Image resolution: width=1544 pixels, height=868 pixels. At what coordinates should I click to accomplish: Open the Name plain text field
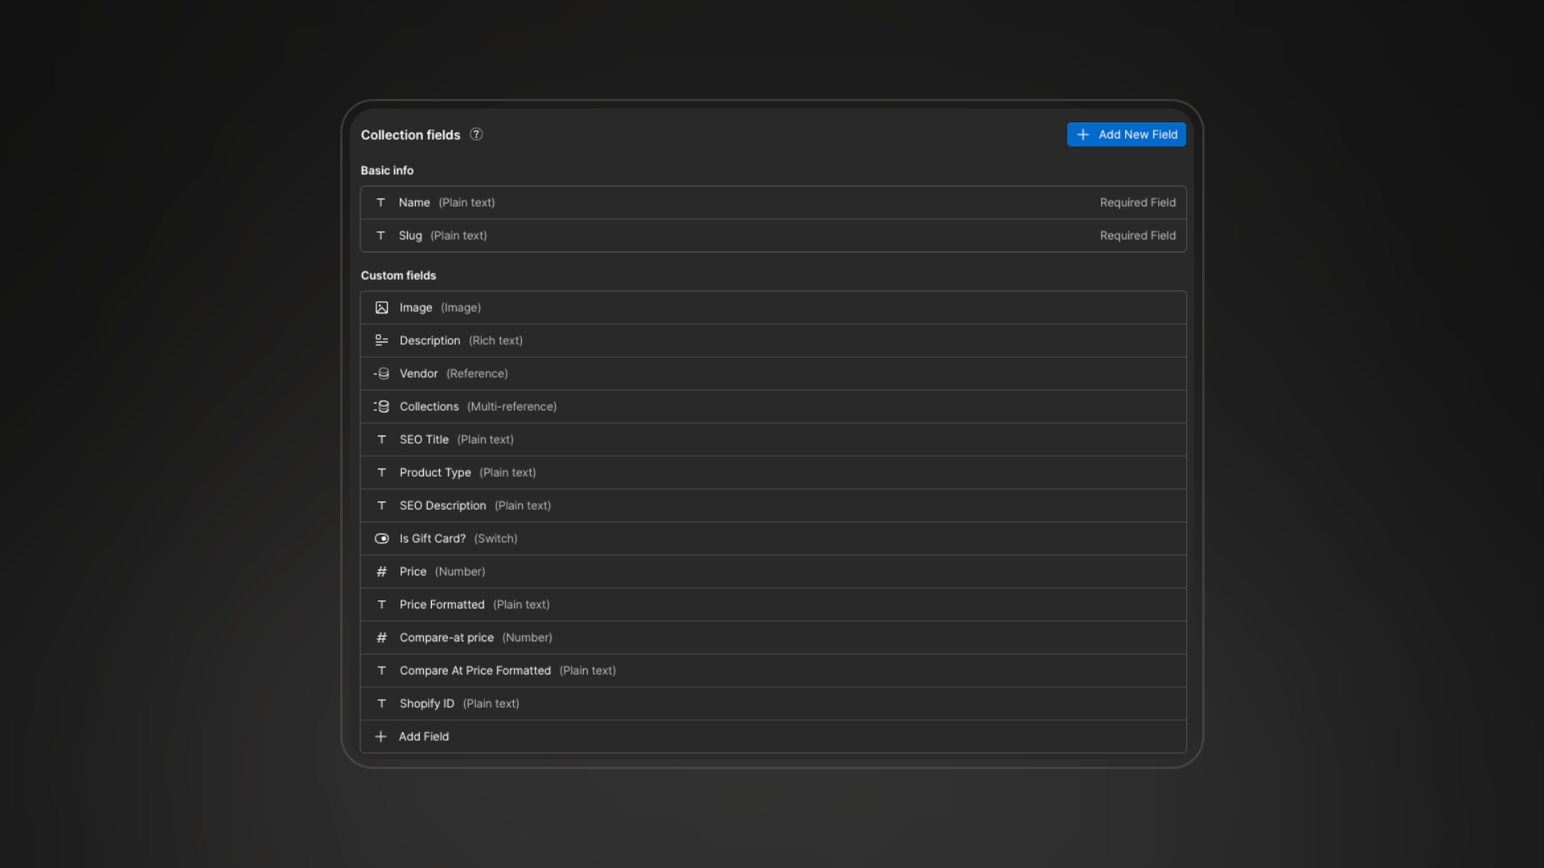pos(774,203)
